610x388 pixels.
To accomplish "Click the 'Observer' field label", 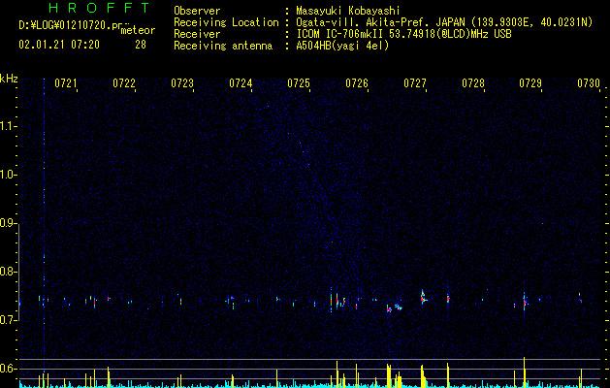I will click(197, 11).
